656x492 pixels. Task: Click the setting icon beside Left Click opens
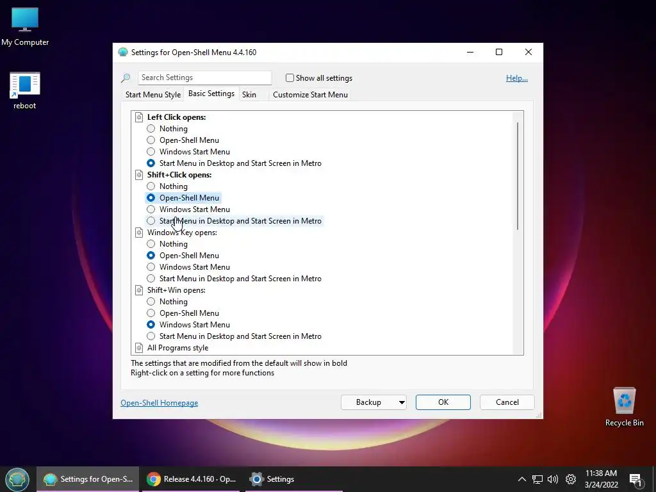click(x=139, y=117)
